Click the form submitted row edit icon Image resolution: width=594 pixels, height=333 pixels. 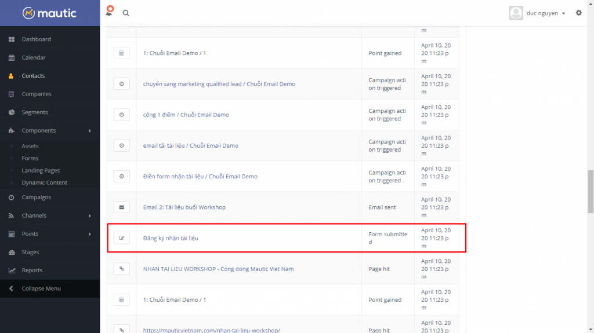tap(121, 237)
